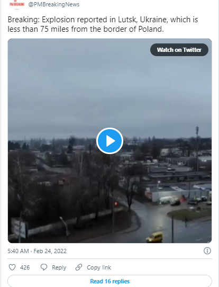This screenshot has width=219, height=287.
Task: Open the 426 likes count
Action: (x=25, y=267)
